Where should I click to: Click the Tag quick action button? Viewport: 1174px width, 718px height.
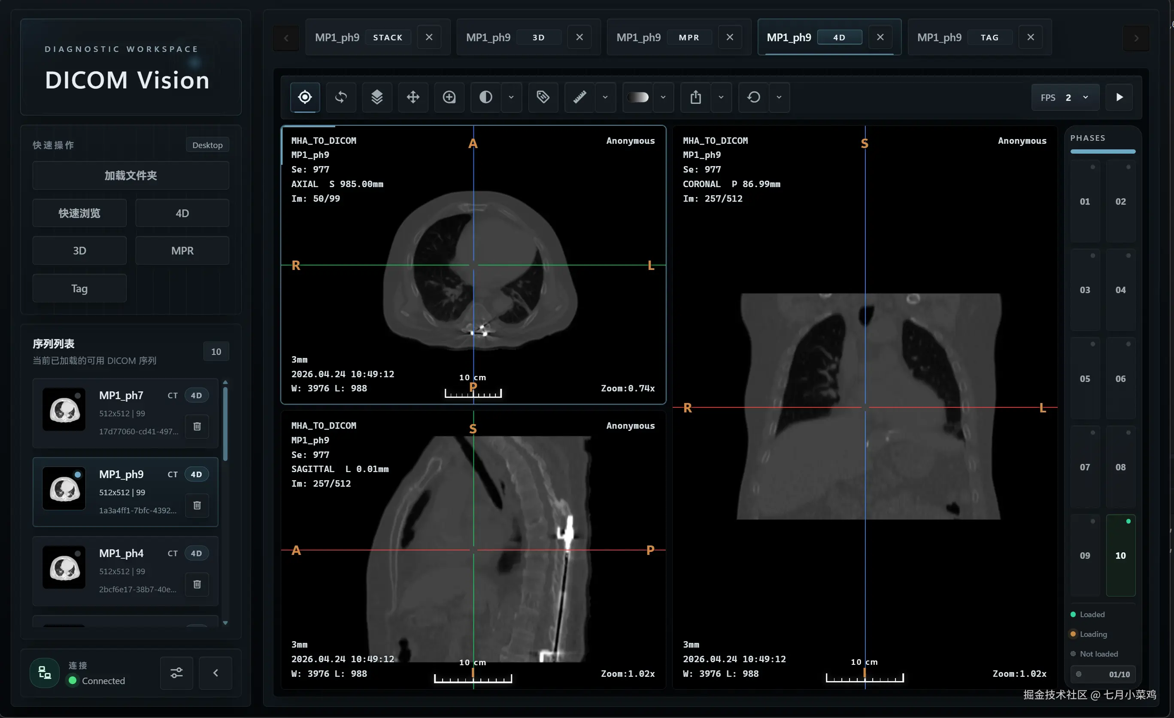click(79, 288)
